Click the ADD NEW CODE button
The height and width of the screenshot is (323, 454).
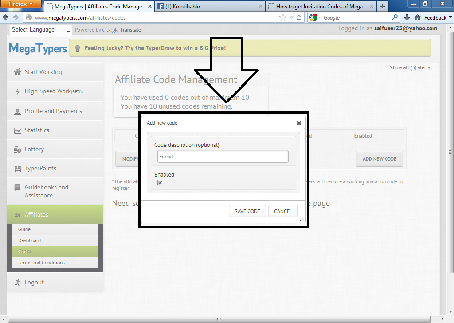pyautogui.click(x=380, y=159)
